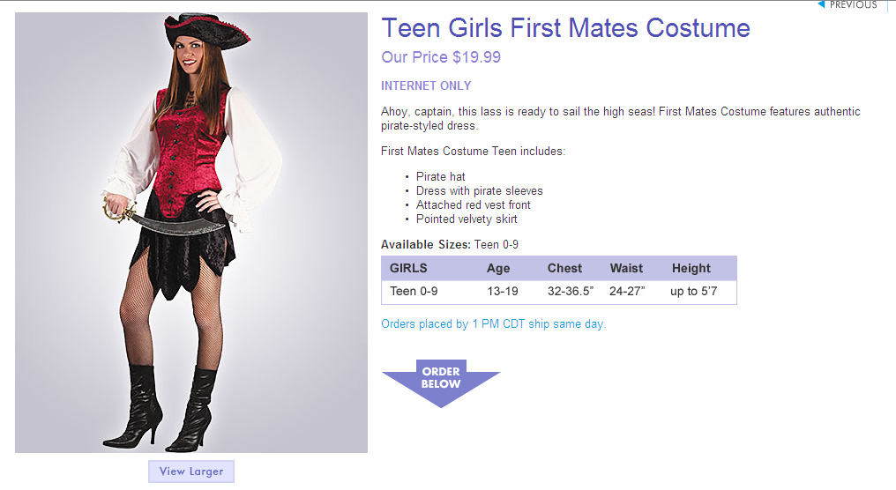Click the PREVIOUS link at top right
The height and width of the screenshot is (490, 896).
[853, 4]
